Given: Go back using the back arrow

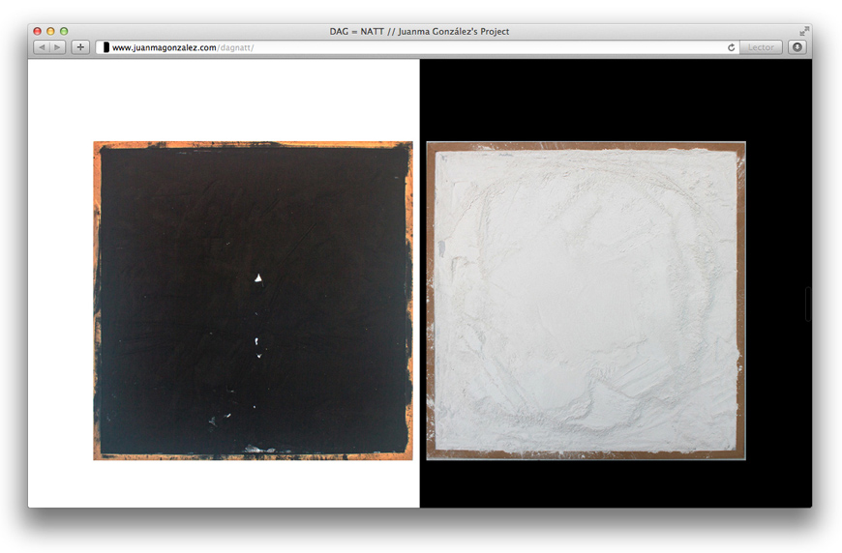Looking at the screenshot, I should click(x=42, y=47).
